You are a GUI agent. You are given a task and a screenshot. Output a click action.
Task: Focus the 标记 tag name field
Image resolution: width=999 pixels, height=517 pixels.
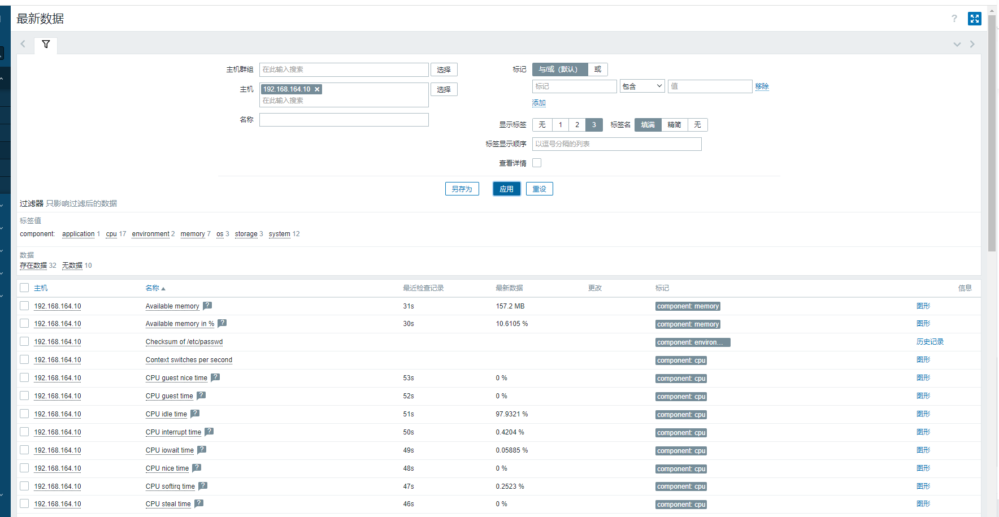coord(575,86)
